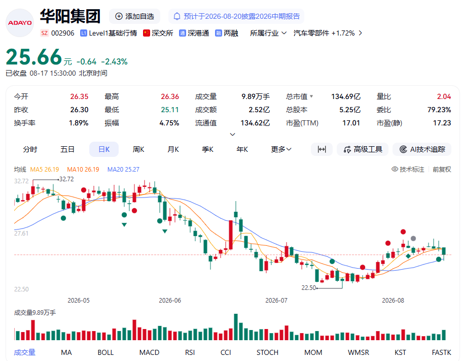Toggle the 总市值 dropdown arrow
The image size is (461, 361).
coord(311,96)
